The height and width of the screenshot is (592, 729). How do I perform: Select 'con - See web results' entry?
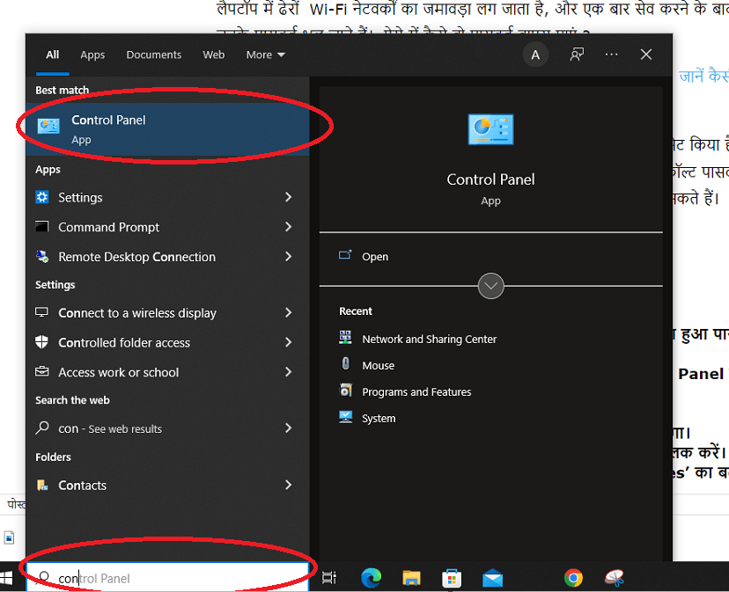tap(110, 429)
